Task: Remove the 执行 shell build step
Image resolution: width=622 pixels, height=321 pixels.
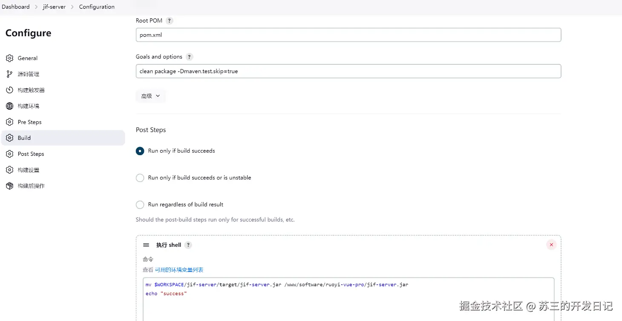Action: point(551,245)
